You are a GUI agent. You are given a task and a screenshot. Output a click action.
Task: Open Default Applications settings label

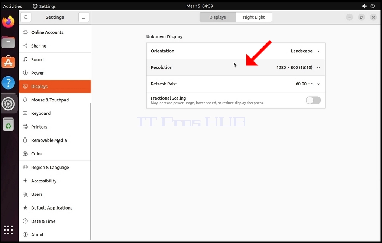pos(52,208)
